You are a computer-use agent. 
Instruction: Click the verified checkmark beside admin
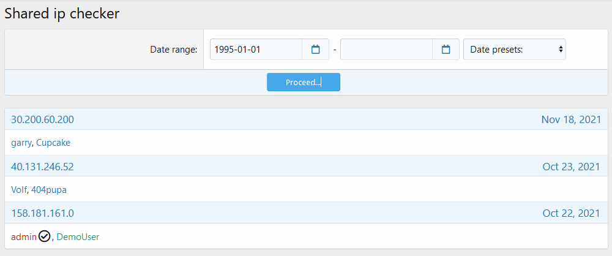44,236
